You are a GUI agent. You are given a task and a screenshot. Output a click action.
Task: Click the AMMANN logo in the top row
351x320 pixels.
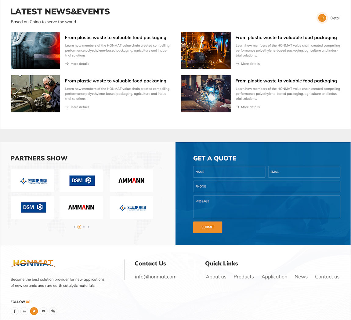coord(131,181)
